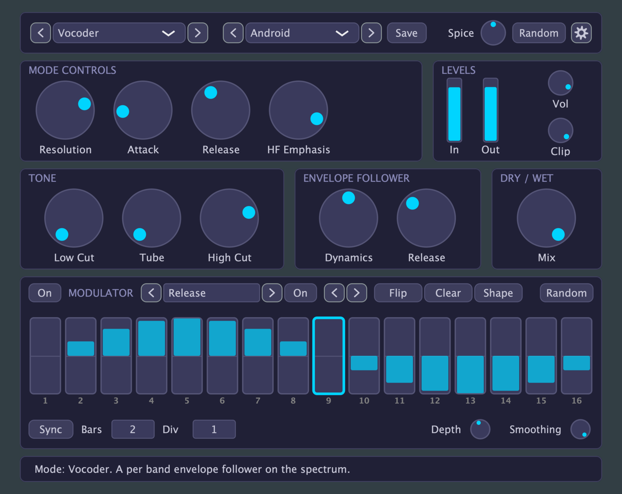Click the top Random button
This screenshot has height=494, width=622.
539,33
